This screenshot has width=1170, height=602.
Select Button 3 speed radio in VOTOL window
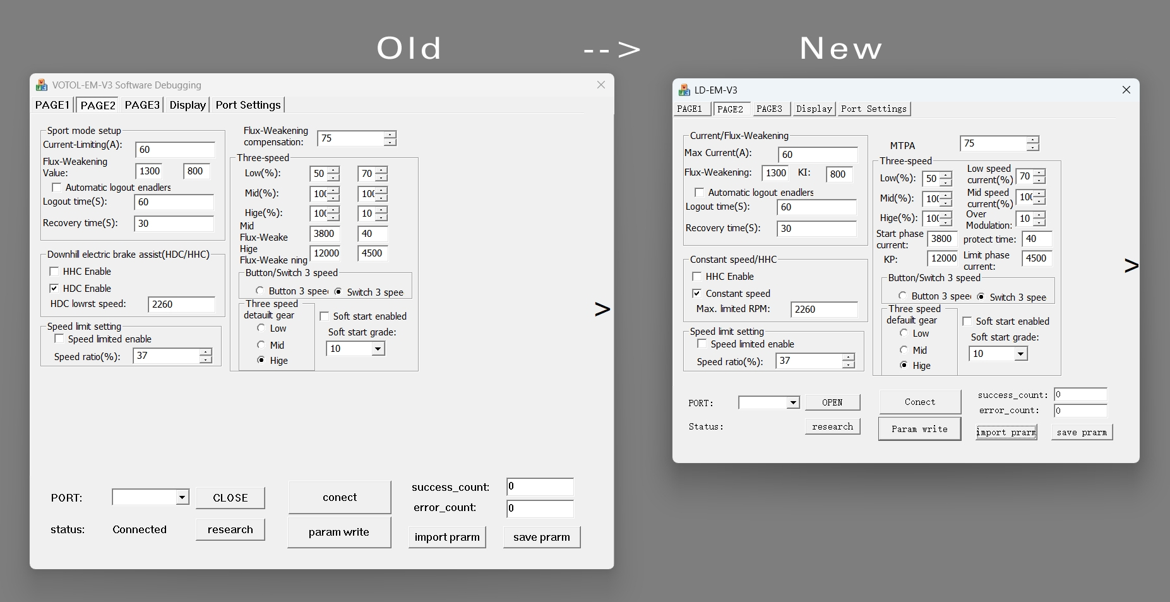point(260,291)
